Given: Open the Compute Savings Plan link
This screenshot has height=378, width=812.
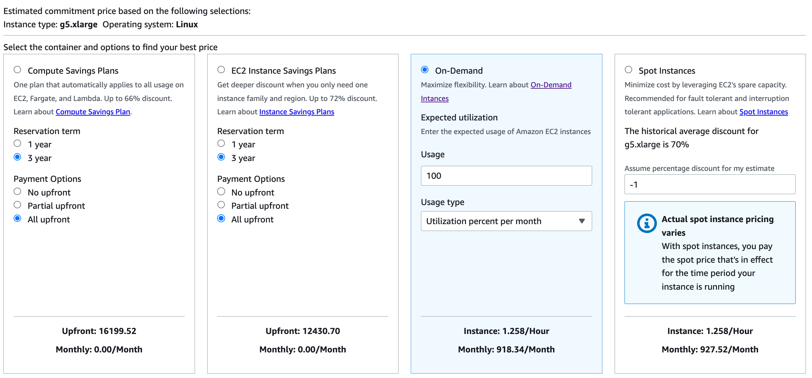Looking at the screenshot, I should coord(92,112).
